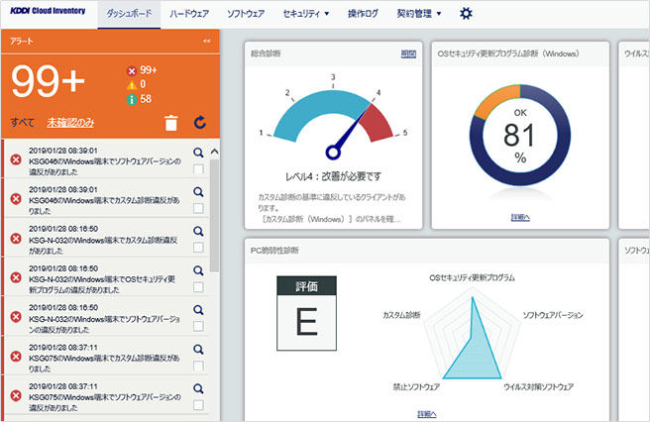Image resolution: width=650 pixels, height=422 pixels.
Task: Open magnifier for KSG-N-032 カスタム診断 alert
Action: click(x=198, y=232)
